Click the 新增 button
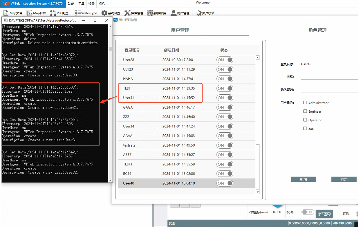Viewport: 358px width, 227px height. coord(303,179)
